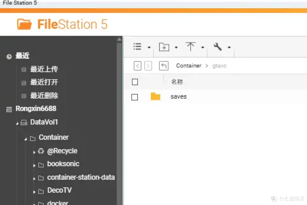
Task: Click the folder icon beside DecoTV
Action: coord(41,191)
